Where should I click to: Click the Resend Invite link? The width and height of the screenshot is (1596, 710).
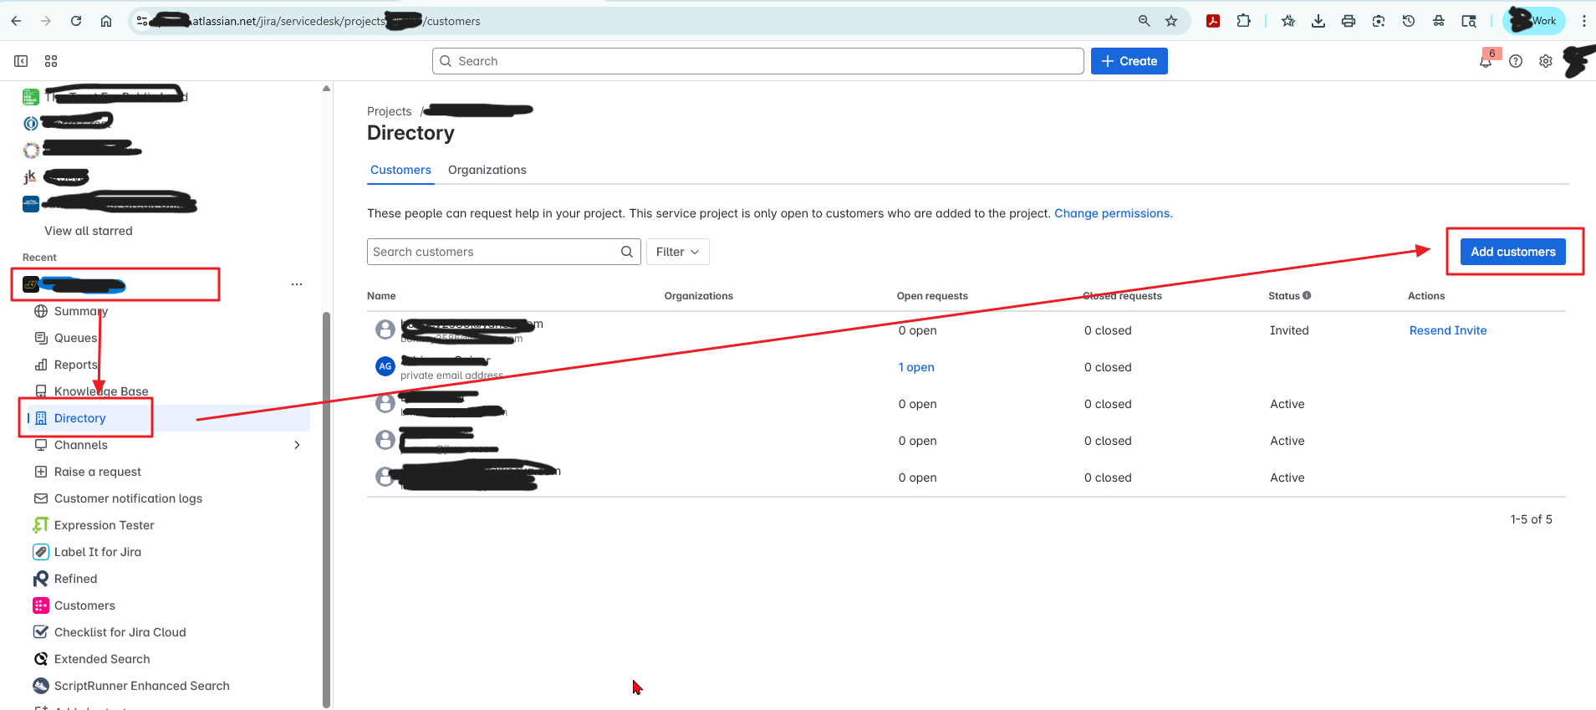tap(1448, 330)
